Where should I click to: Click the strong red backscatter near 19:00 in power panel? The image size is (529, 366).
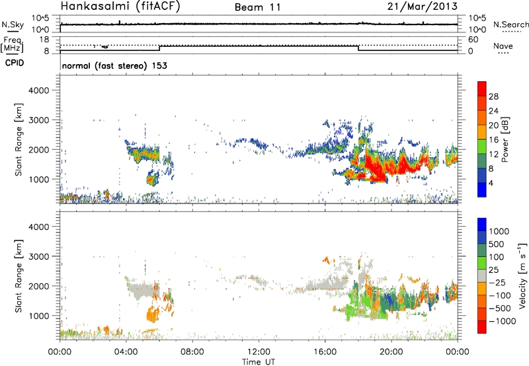tap(375, 167)
